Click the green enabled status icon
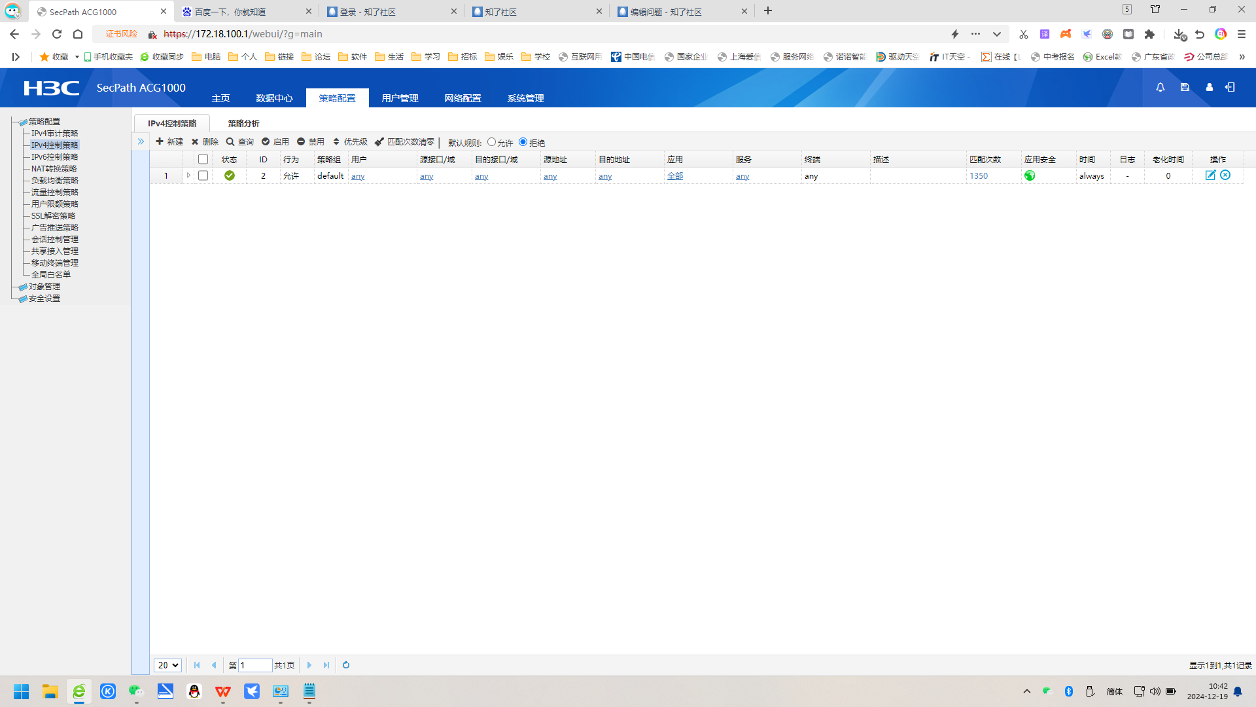Image resolution: width=1256 pixels, height=707 pixels. (x=230, y=175)
